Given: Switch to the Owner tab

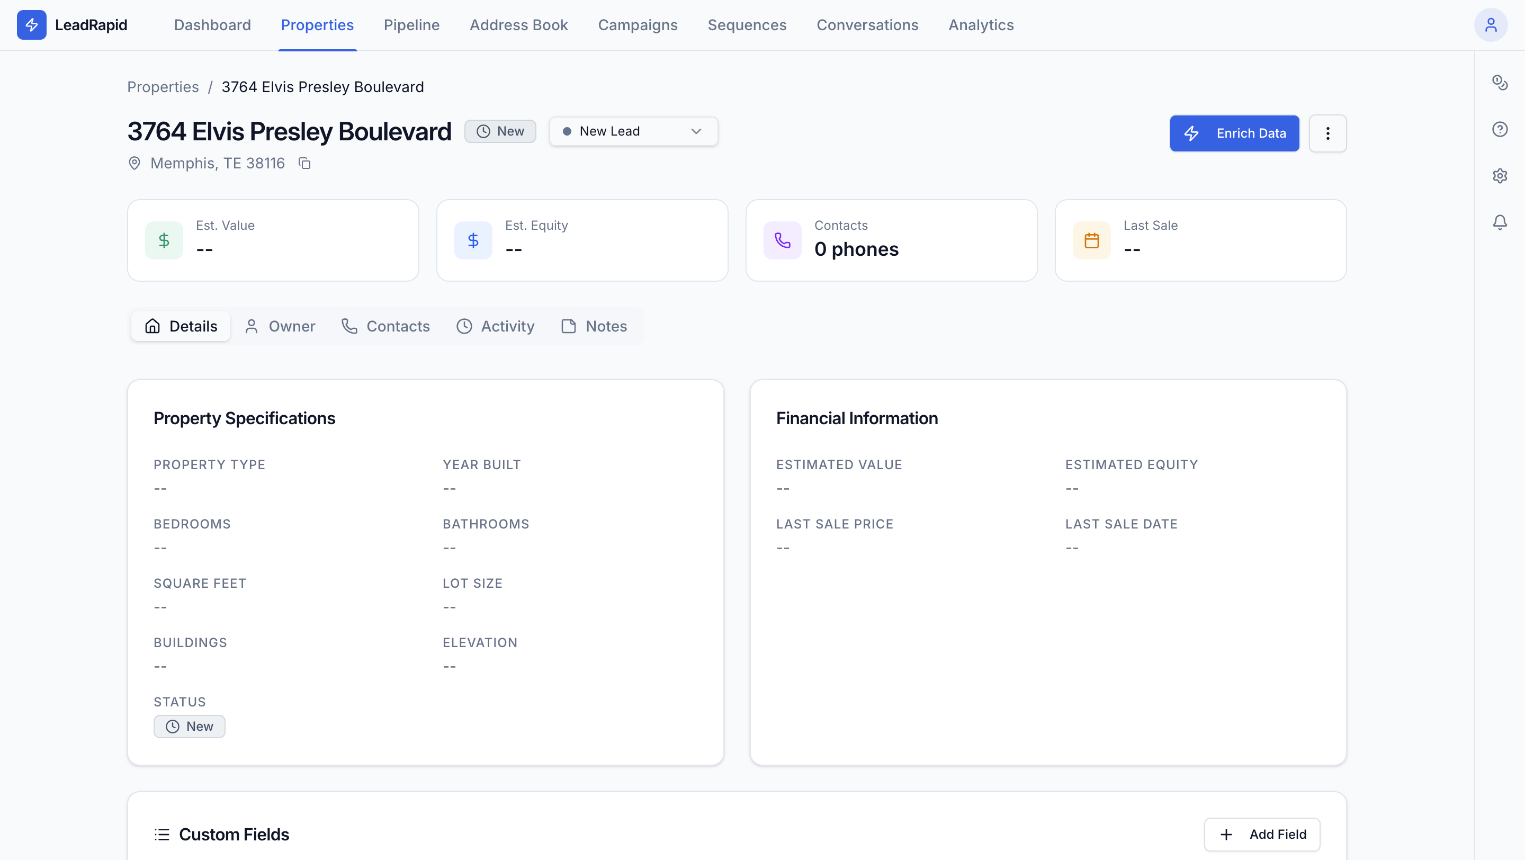Looking at the screenshot, I should (x=280, y=326).
